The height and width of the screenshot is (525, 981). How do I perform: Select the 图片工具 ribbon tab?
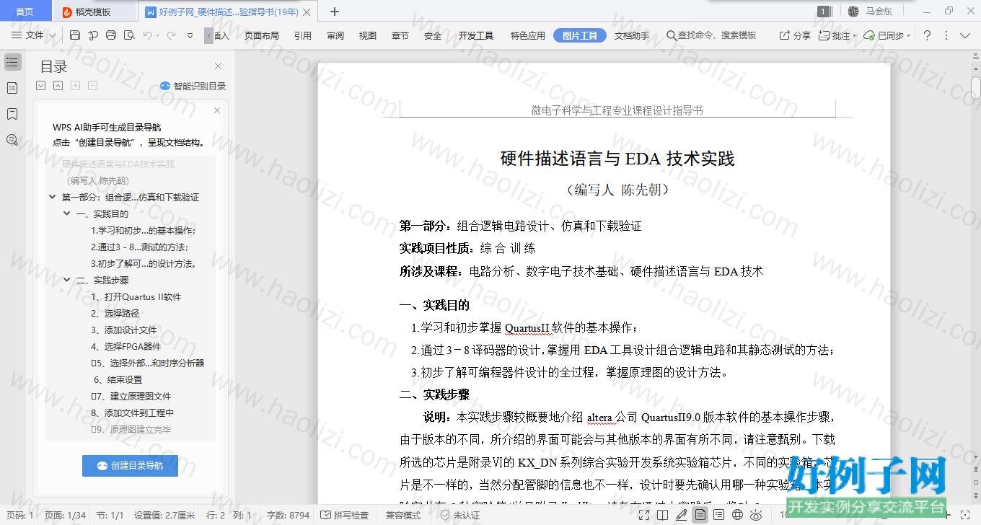(580, 35)
